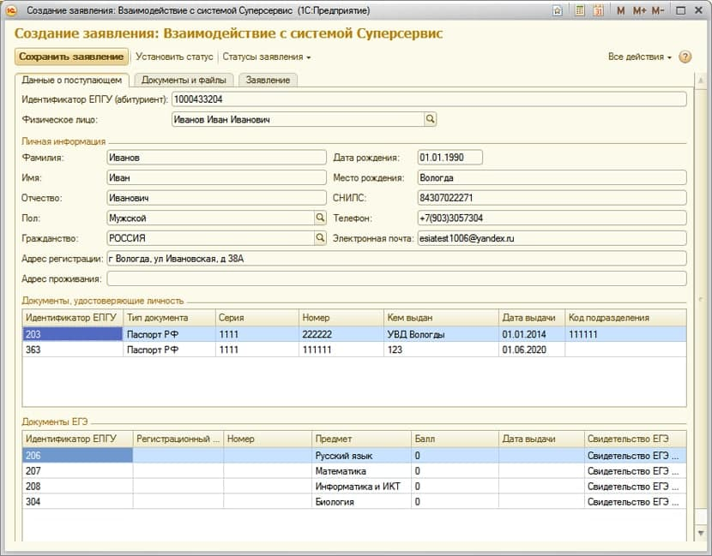Switch to the Заявление tab

tap(268, 80)
